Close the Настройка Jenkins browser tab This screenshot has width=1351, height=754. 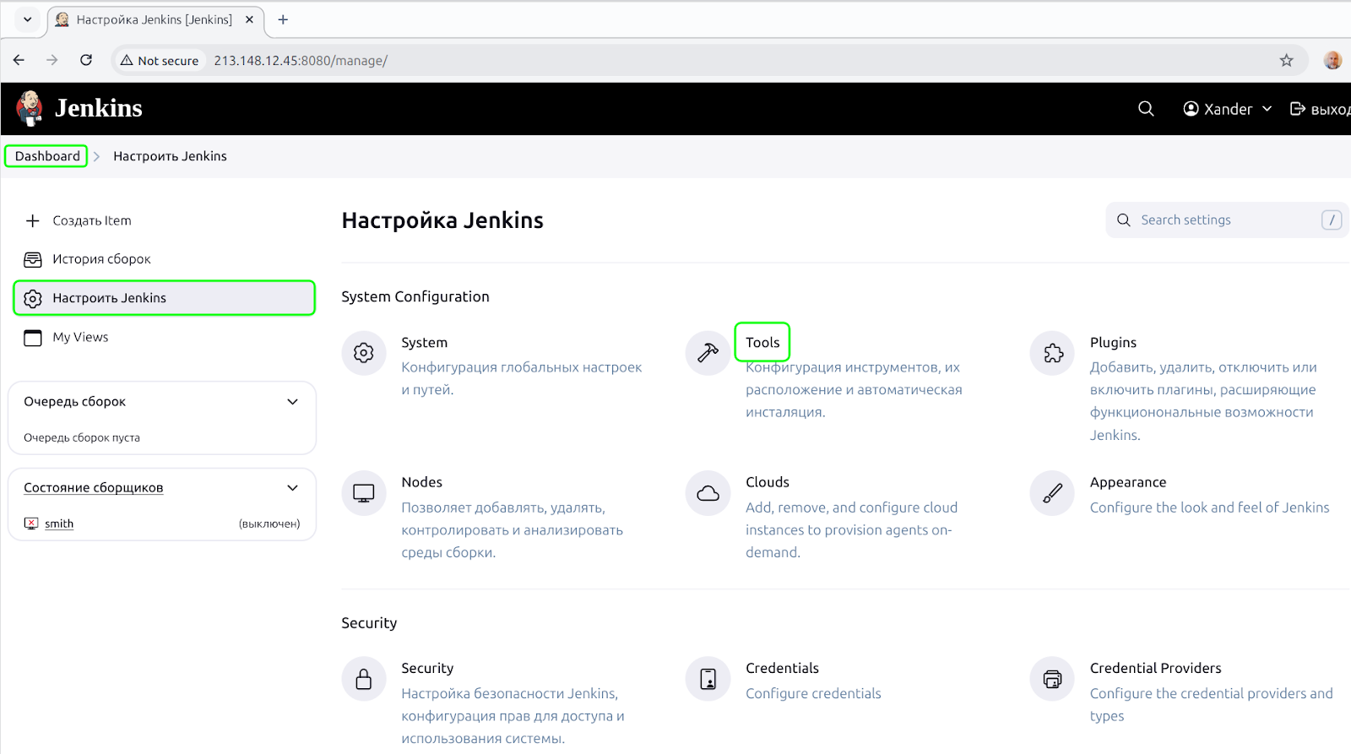249,19
